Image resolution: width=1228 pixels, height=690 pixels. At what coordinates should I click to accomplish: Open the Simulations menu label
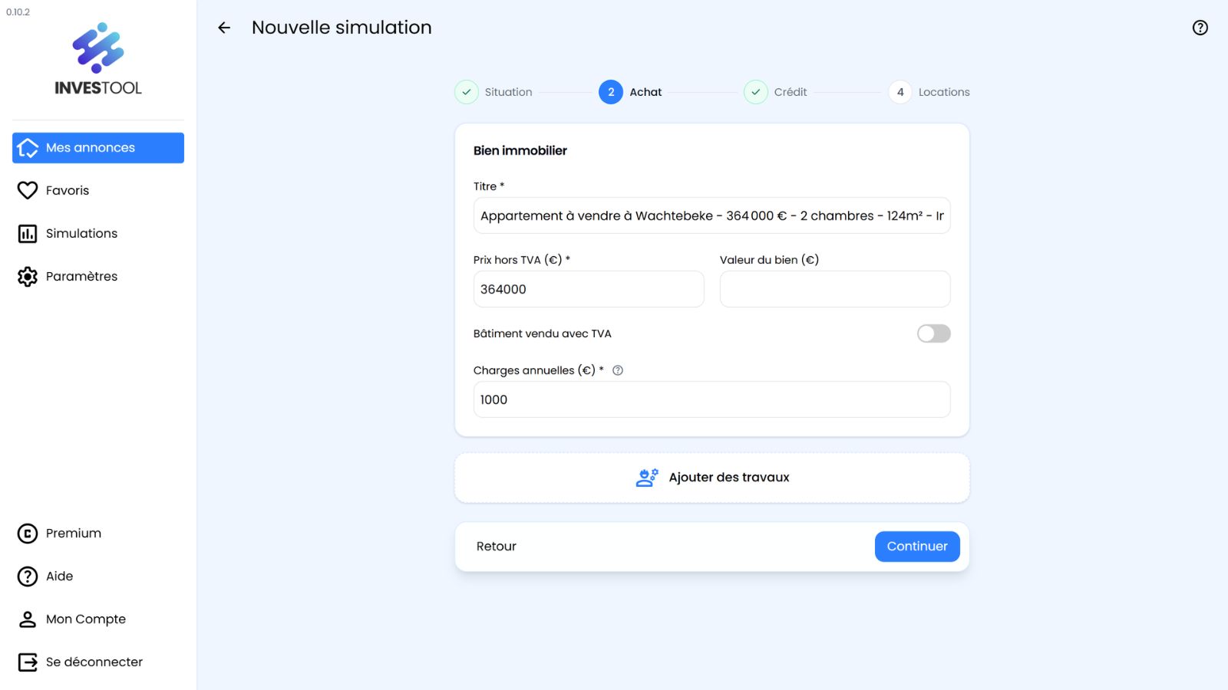click(x=81, y=234)
